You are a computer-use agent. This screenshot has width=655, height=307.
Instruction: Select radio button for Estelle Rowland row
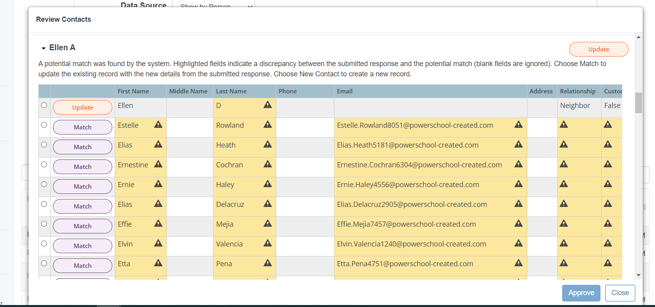point(44,125)
